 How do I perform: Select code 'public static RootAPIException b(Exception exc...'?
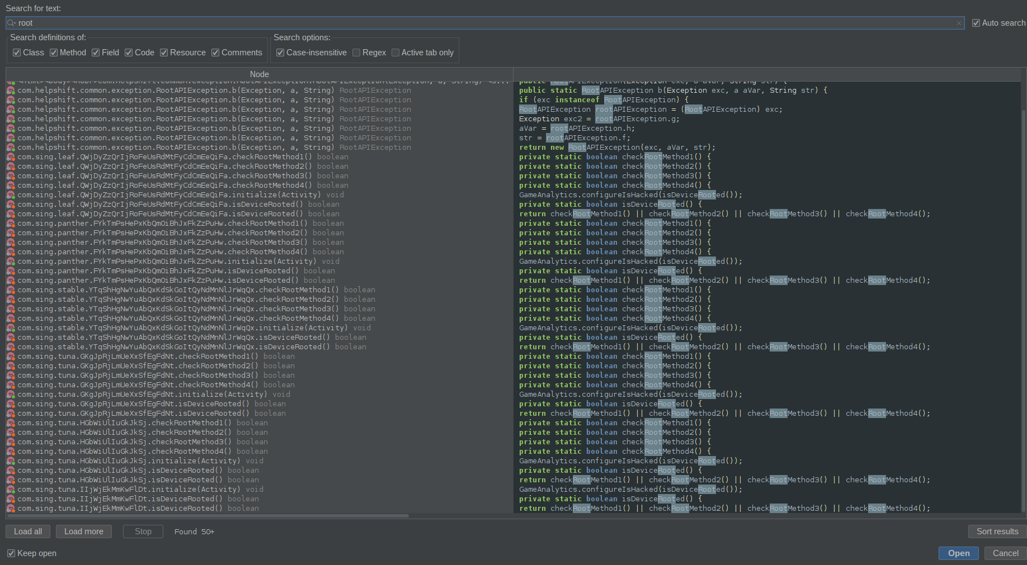coord(673,91)
